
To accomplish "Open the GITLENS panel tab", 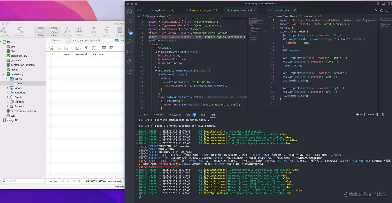I will point(144,114).
